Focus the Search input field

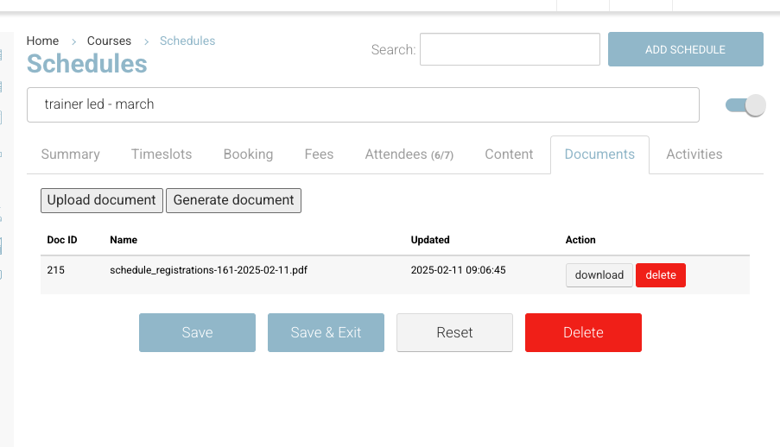click(510, 49)
